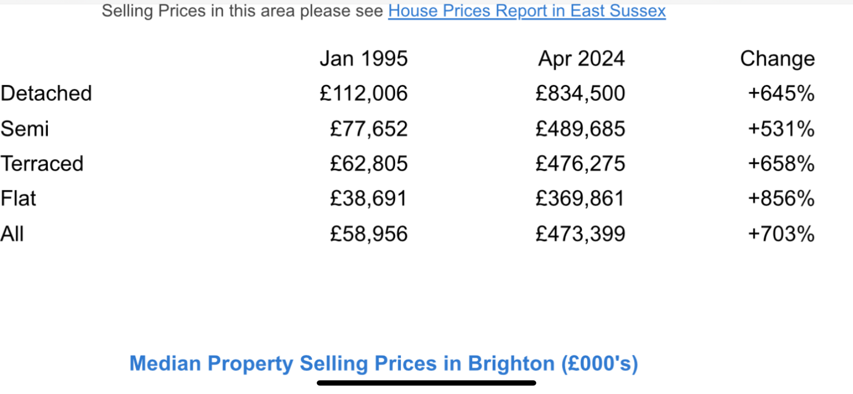The image size is (853, 394).
Task: Click Median Property Selling Prices in Brighton heading
Action: 384,364
